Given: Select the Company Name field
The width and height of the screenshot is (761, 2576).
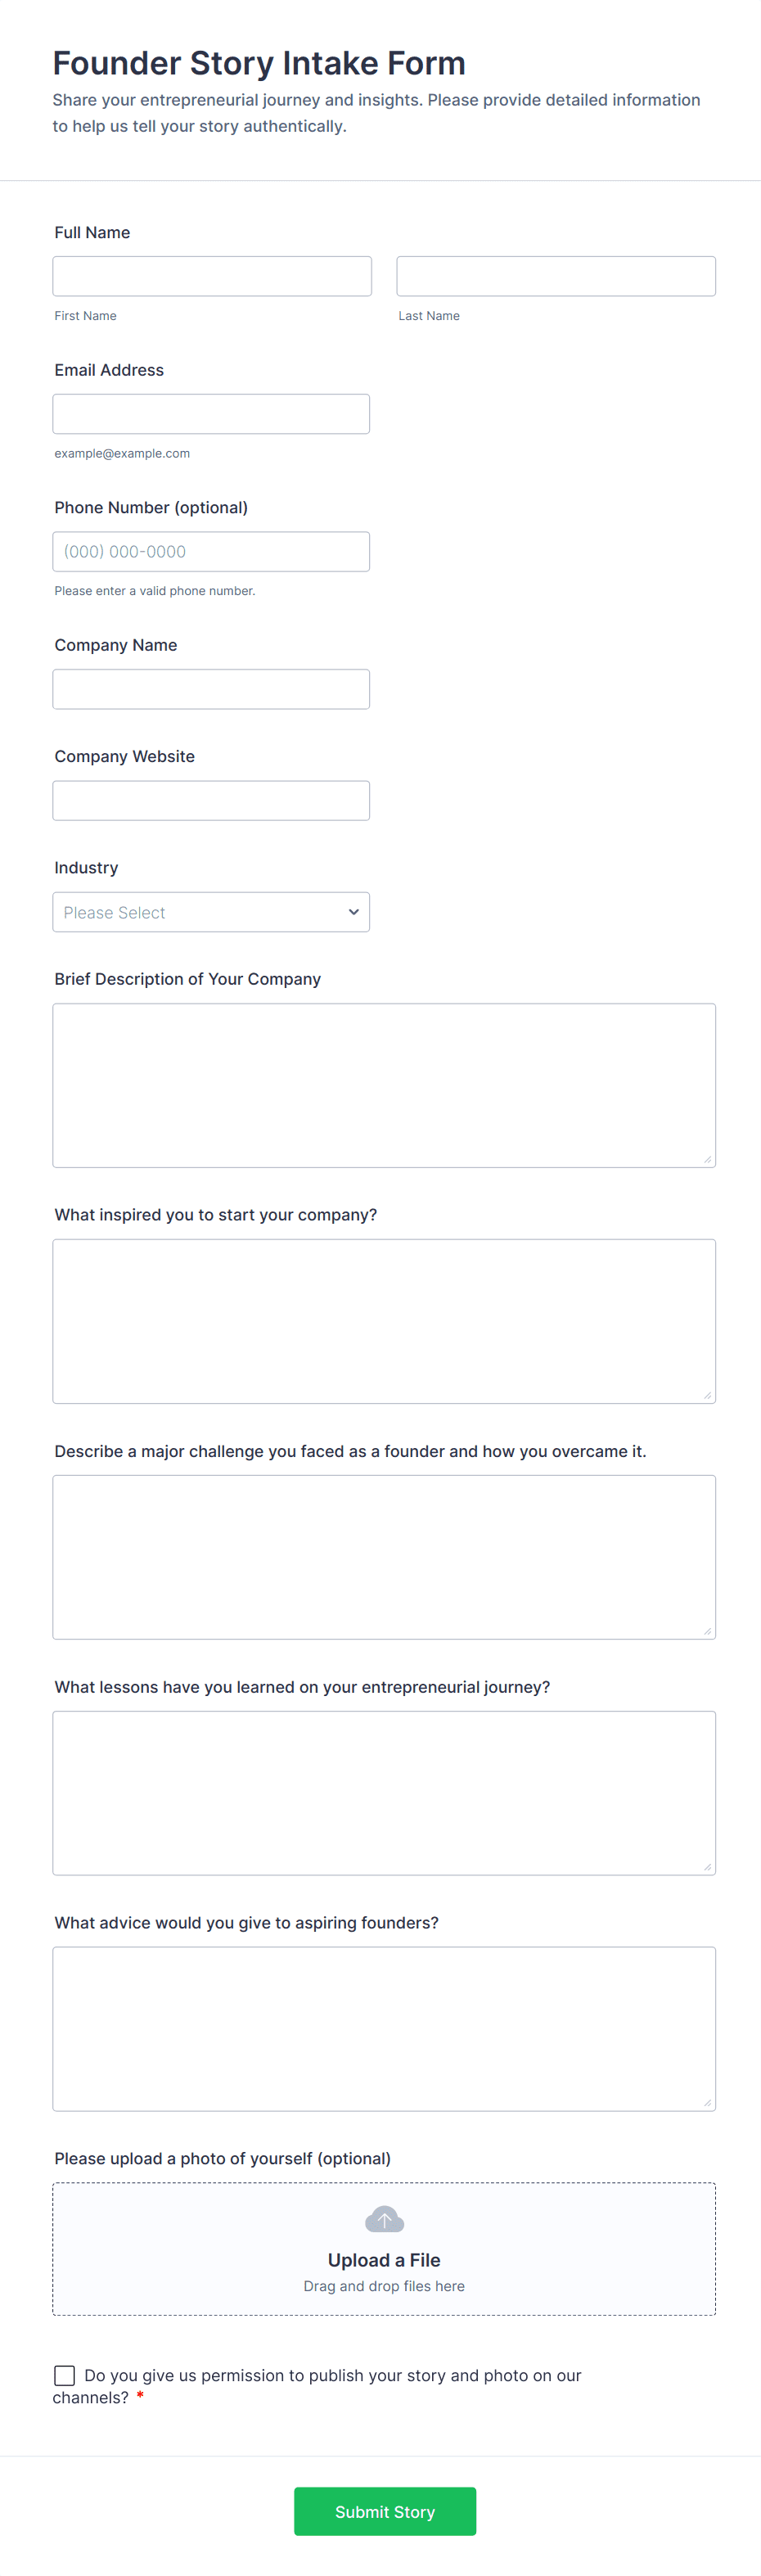Looking at the screenshot, I should click(x=211, y=689).
